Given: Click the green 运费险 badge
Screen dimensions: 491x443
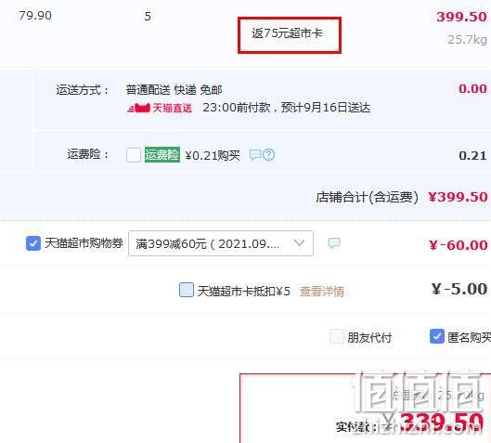Looking at the screenshot, I should (162, 154).
